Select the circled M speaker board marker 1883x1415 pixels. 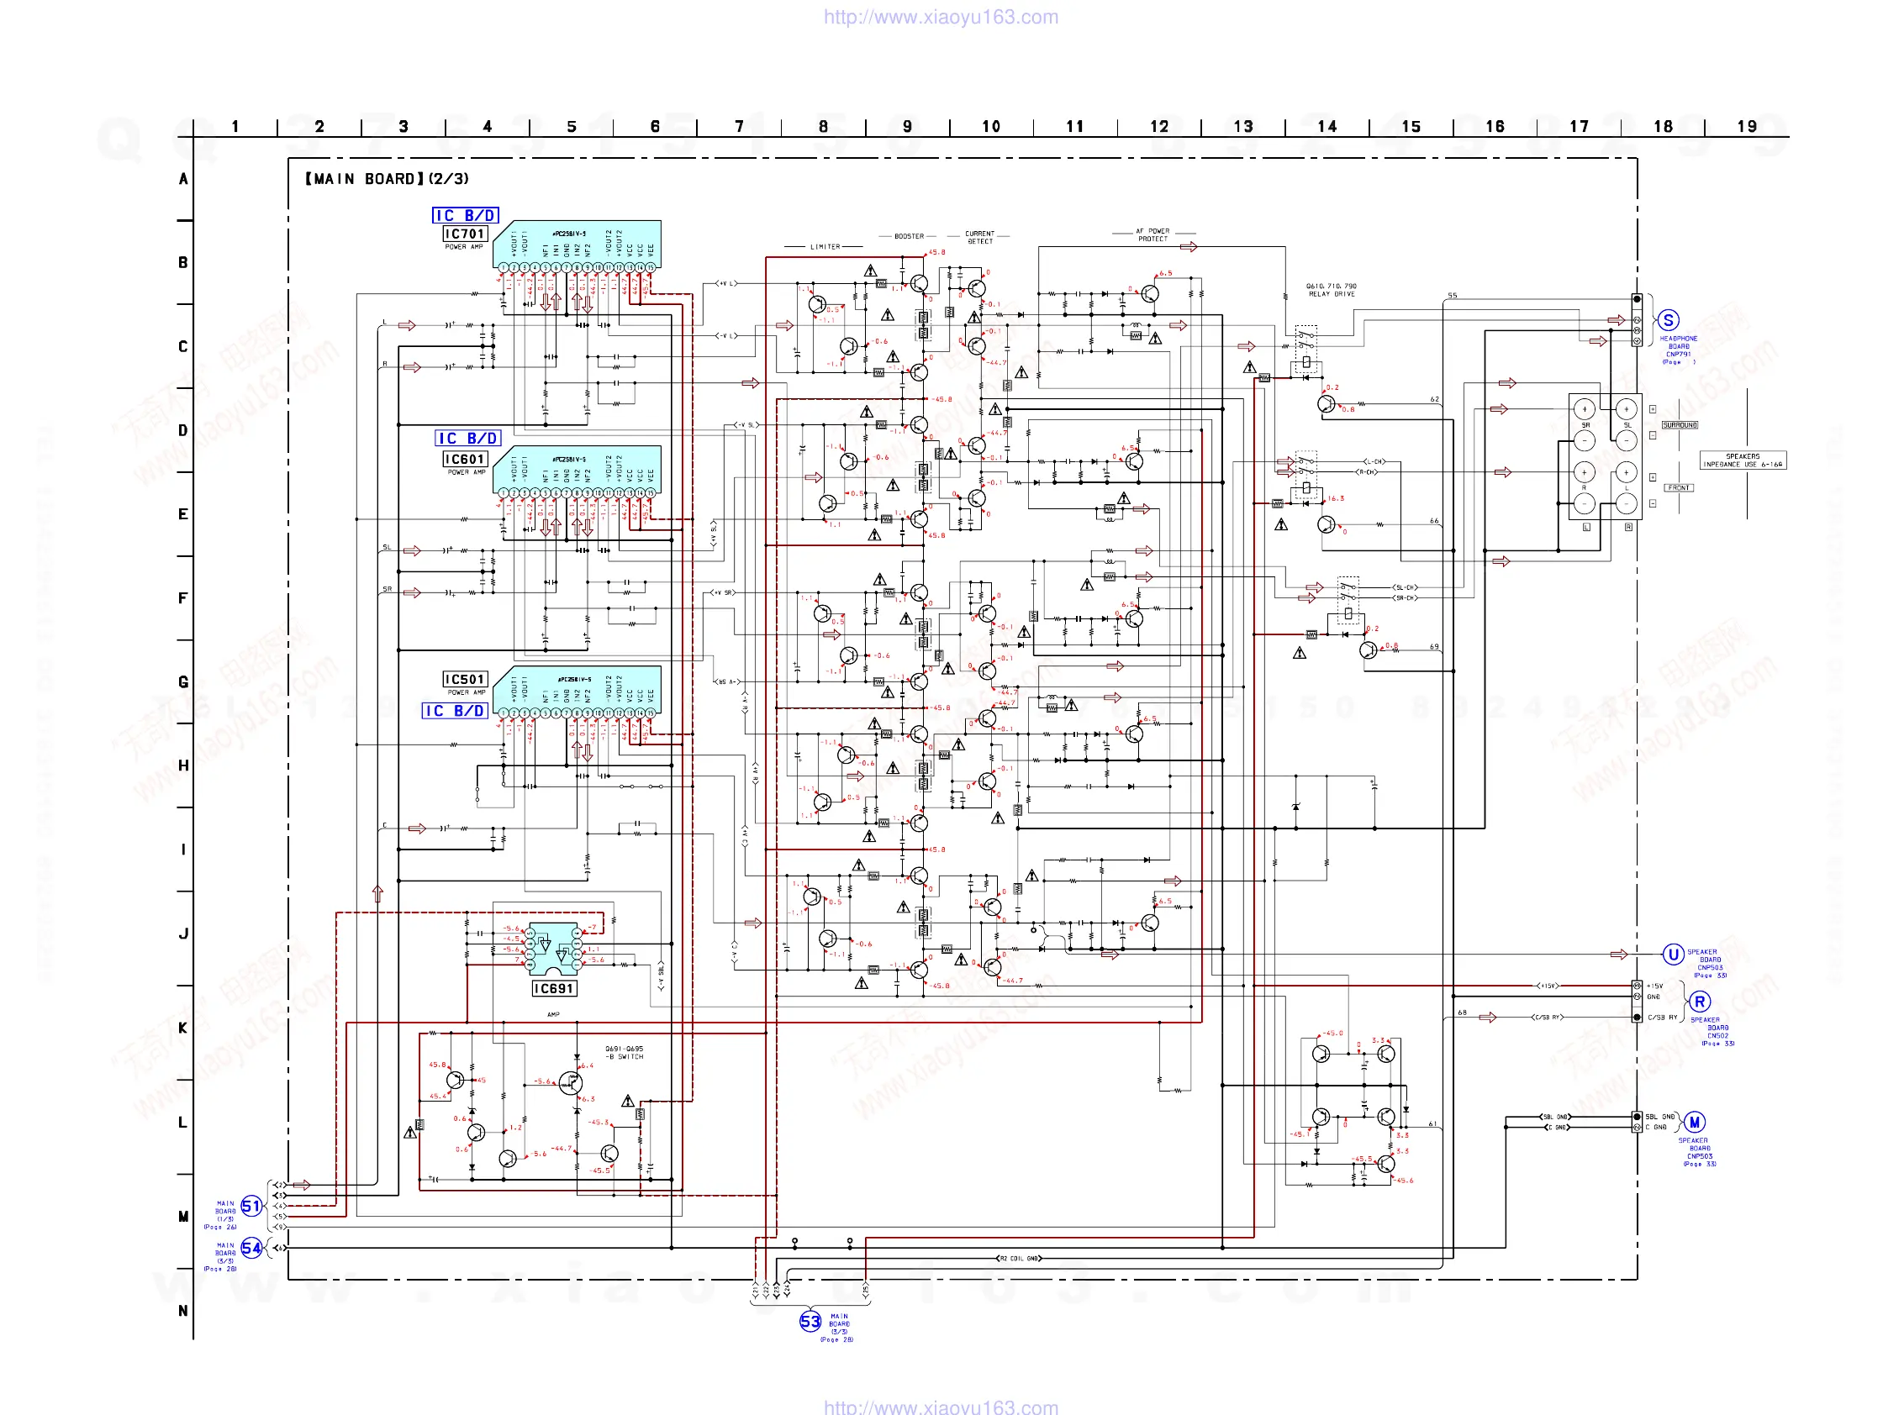point(1694,1122)
